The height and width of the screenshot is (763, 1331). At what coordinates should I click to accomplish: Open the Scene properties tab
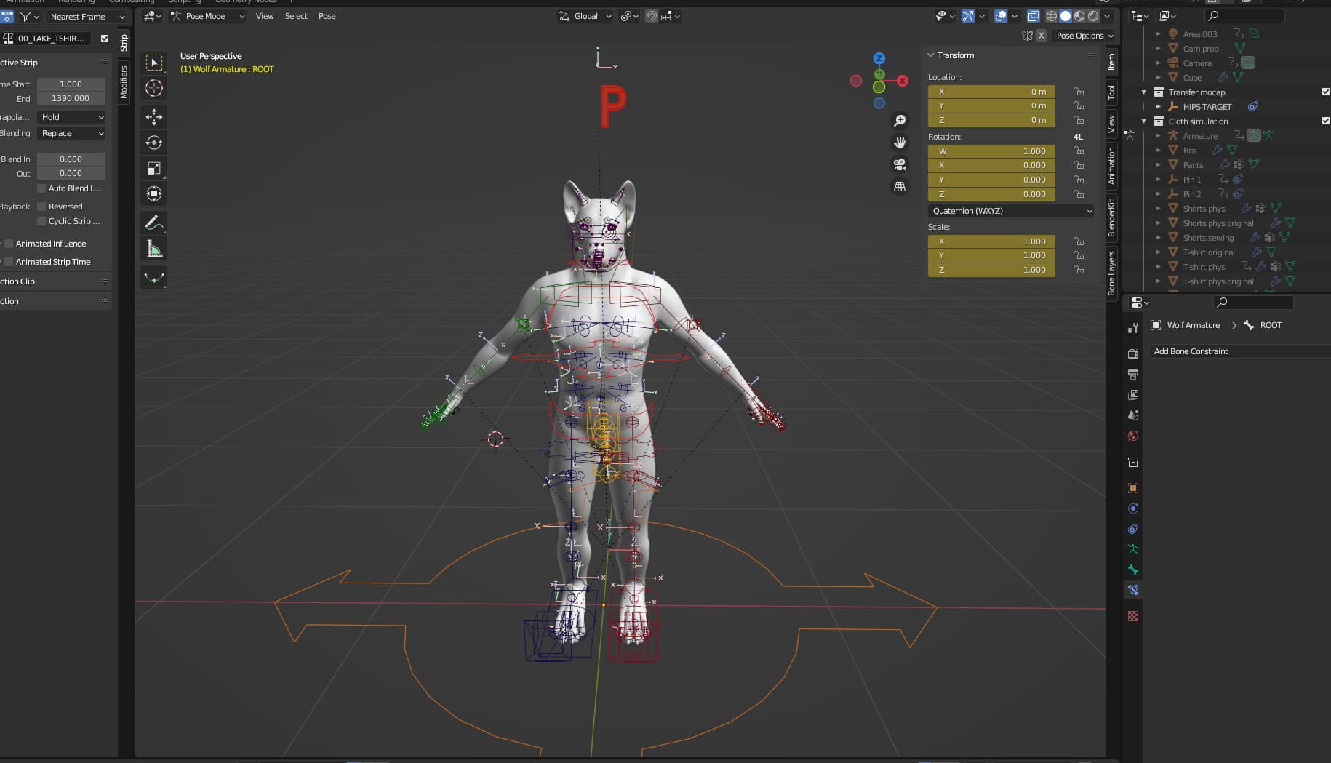click(x=1132, y=415)
